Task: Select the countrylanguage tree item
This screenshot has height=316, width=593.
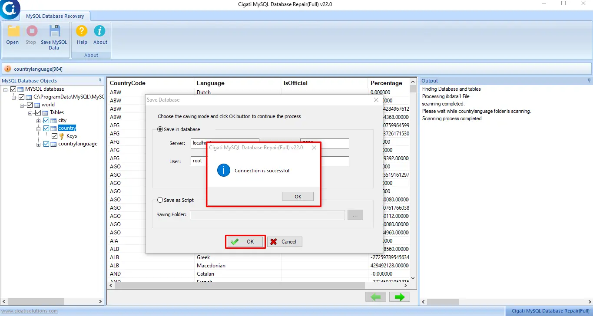Action: 78,144
